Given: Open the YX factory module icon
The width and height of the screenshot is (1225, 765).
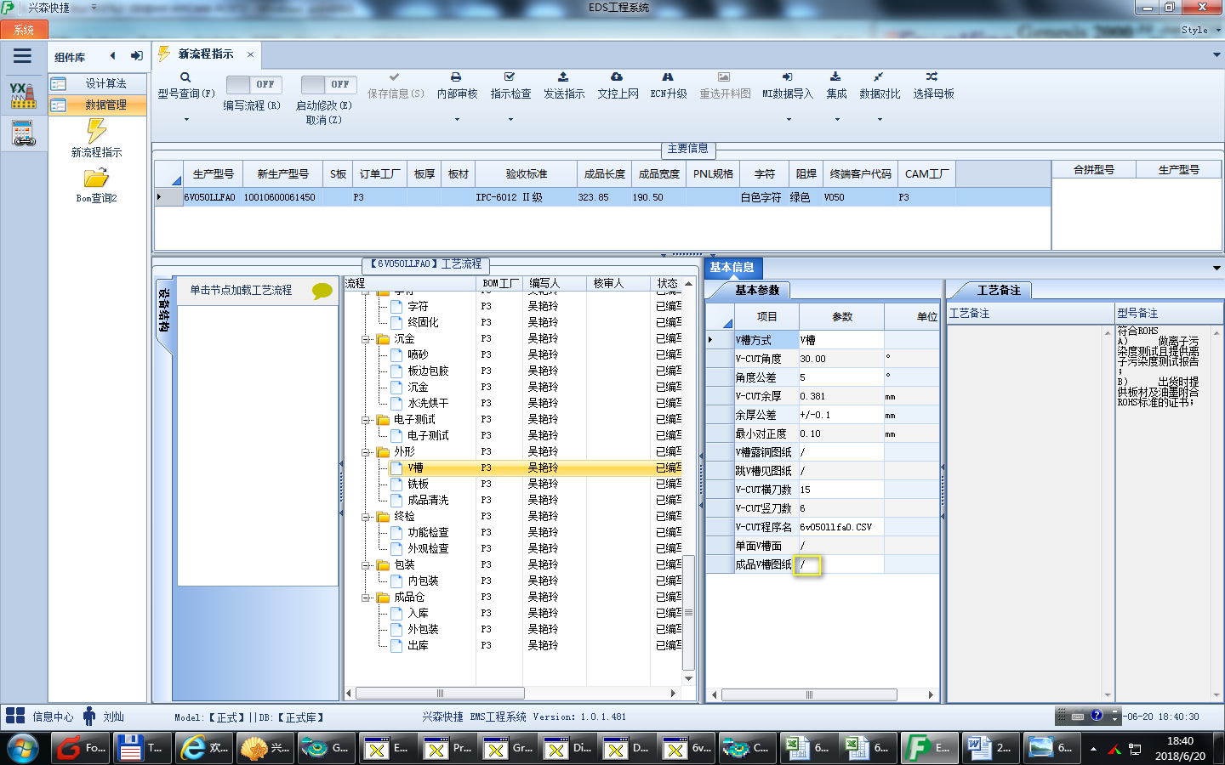Looking at the screenshot, I should (23, 95).
